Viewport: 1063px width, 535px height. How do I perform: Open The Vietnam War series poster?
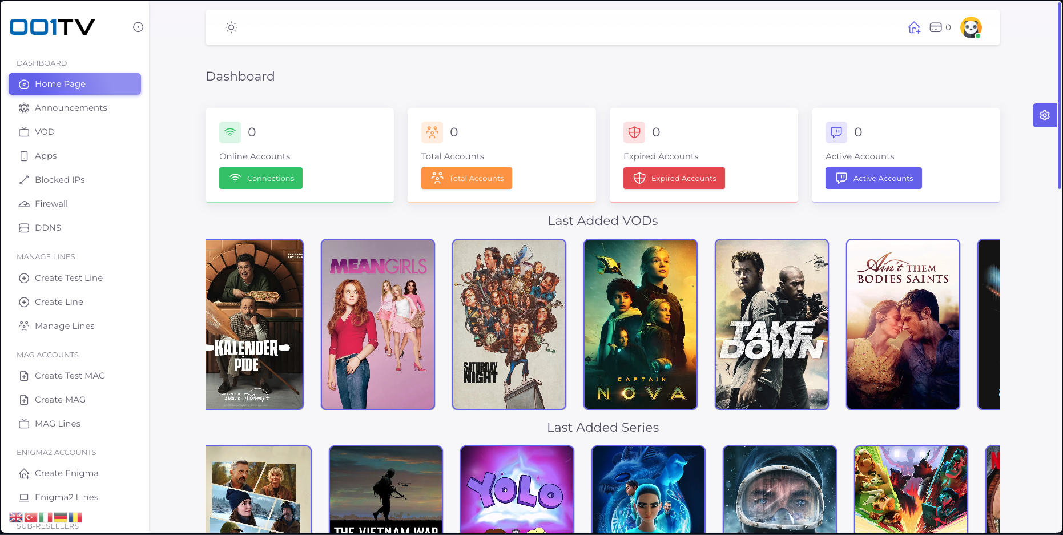pyautogui.click(x=386, y=489)
